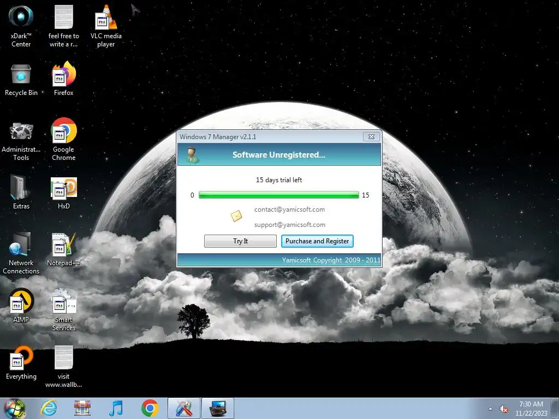Click the taskbar clock showing 7:30 AM
This screenshot has height=419, width=559.
[x=531, y=409]
